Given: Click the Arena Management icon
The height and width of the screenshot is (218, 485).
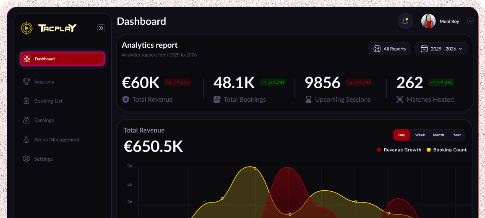Looking at the screenshot, I should pyautogui.click(x=26, y=139).
